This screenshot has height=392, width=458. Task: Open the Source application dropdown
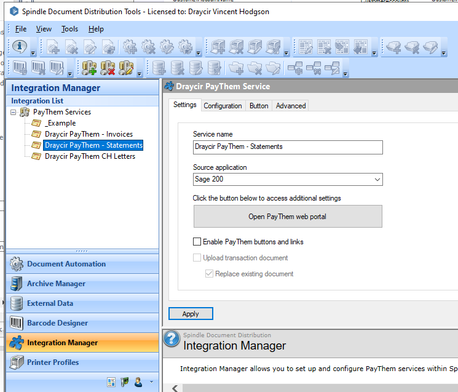pos(377,179)
